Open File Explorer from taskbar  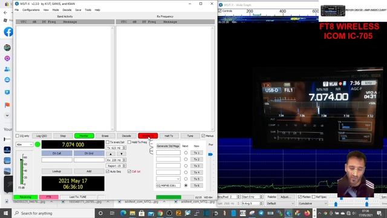click(132, 213)
